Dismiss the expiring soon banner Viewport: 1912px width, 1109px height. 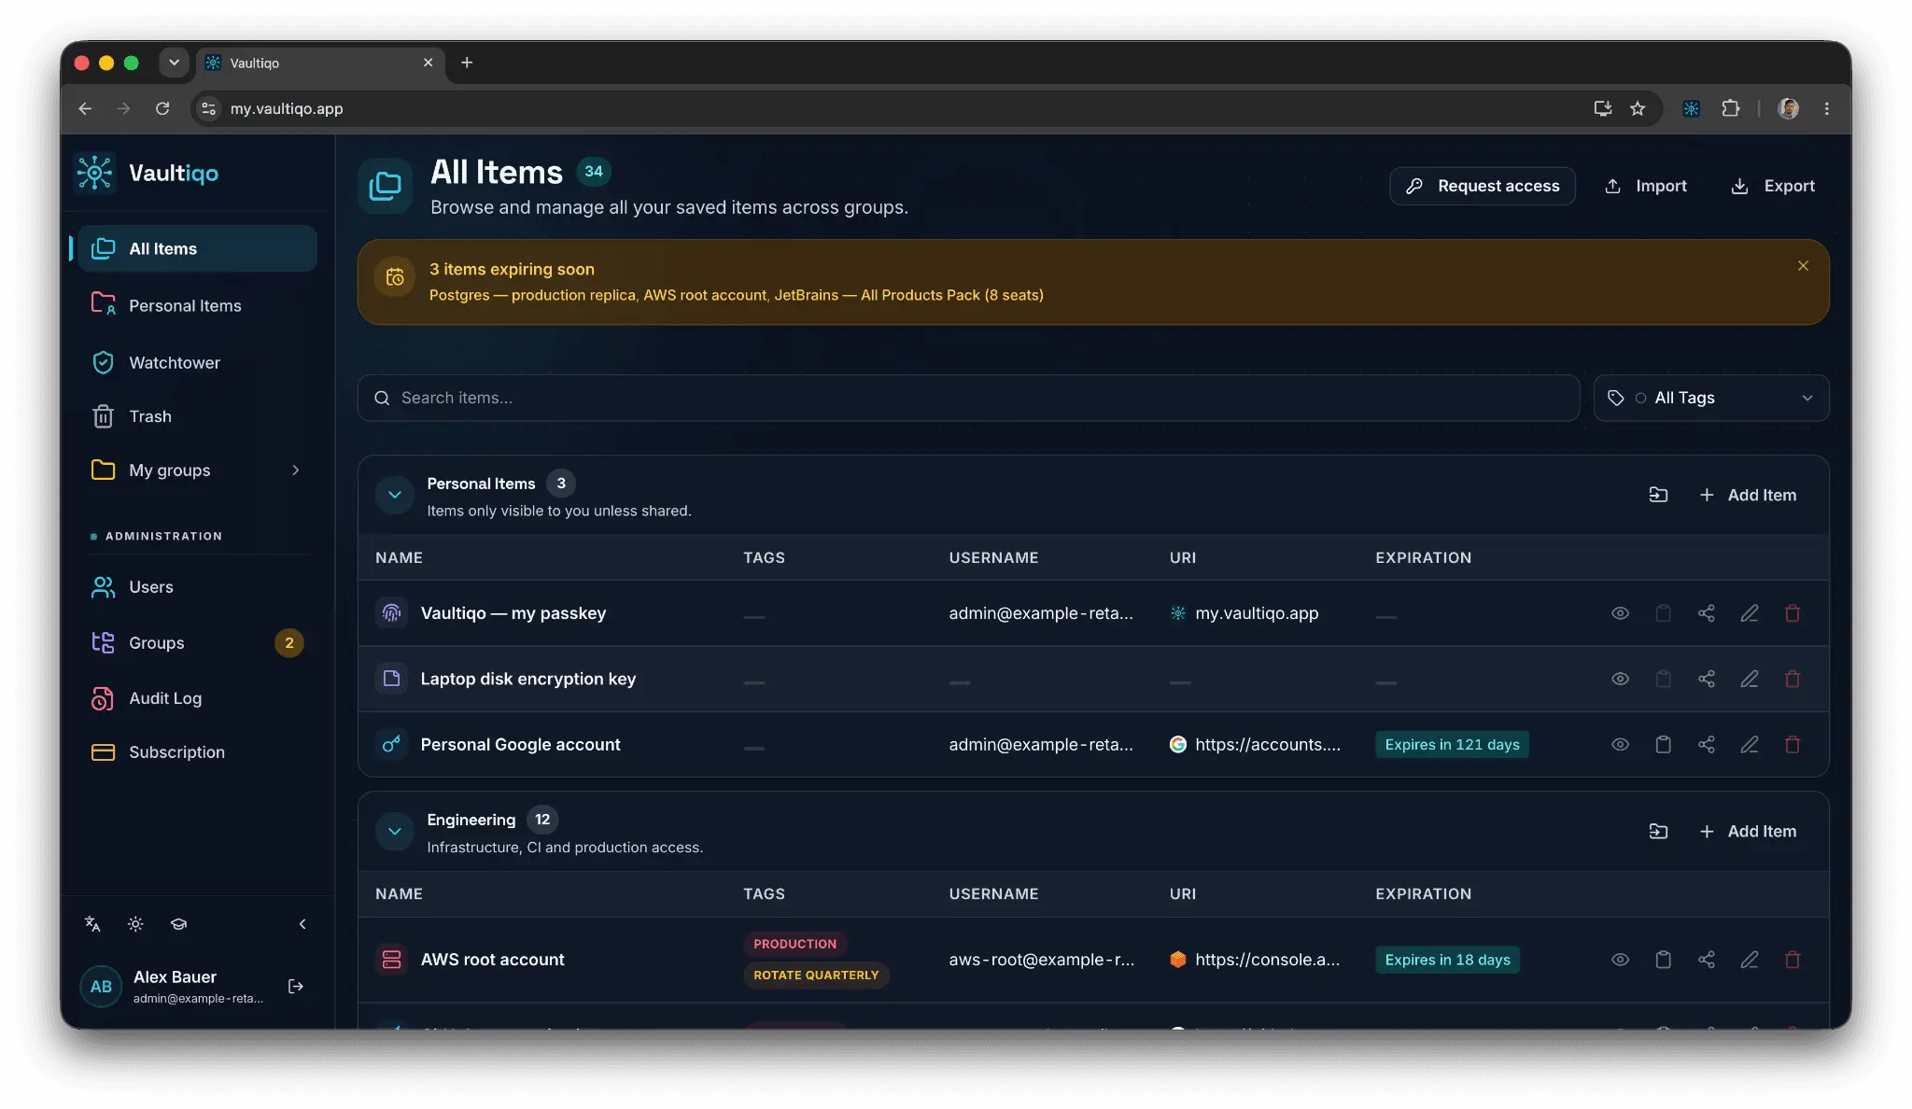[1803, 266]
